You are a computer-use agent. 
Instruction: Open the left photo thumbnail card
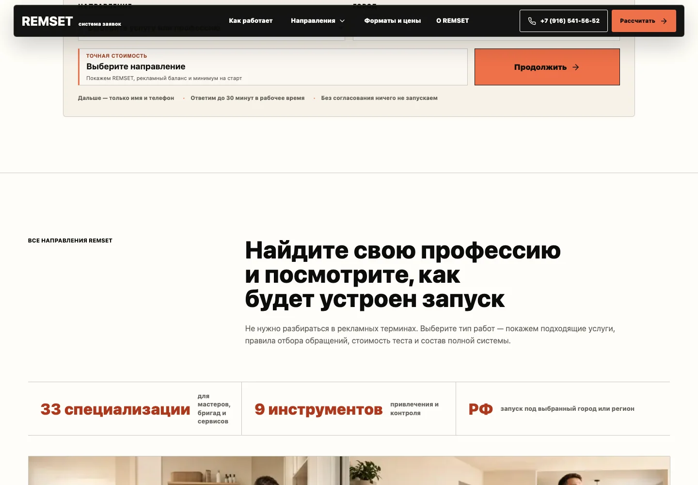(x=189, y=470)
